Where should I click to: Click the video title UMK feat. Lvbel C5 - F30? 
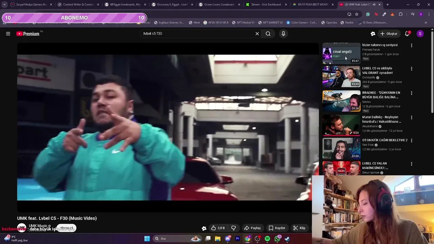[57, 218]
